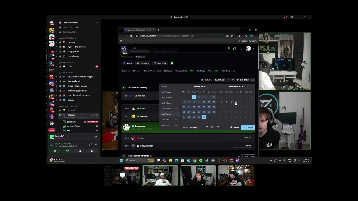
Task: Collapse the REACCIONES category
Action: click(70, 73)
